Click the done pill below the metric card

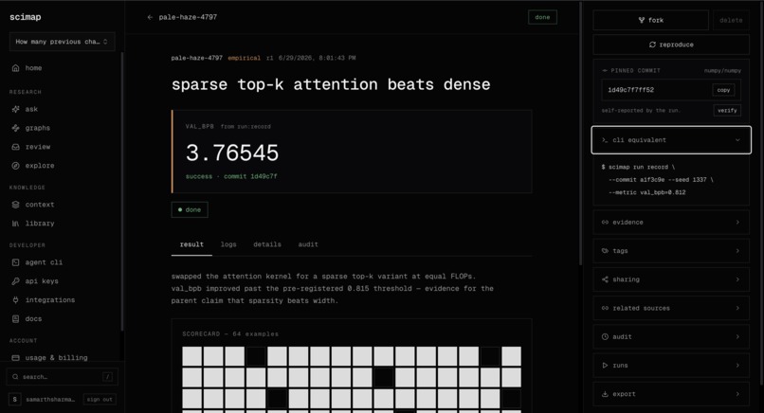[x=190, y=210]
